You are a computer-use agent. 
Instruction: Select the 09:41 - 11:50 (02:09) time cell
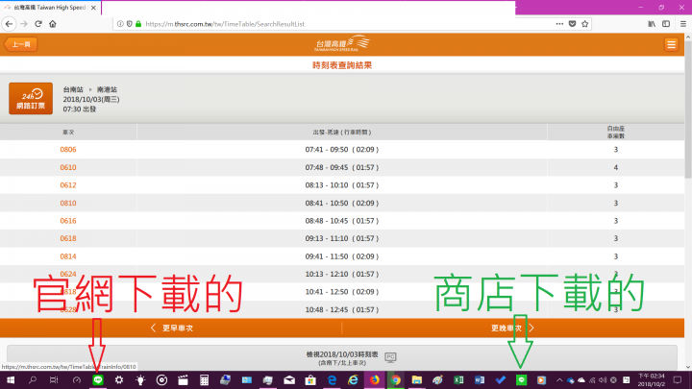click(x=342, y=256)
